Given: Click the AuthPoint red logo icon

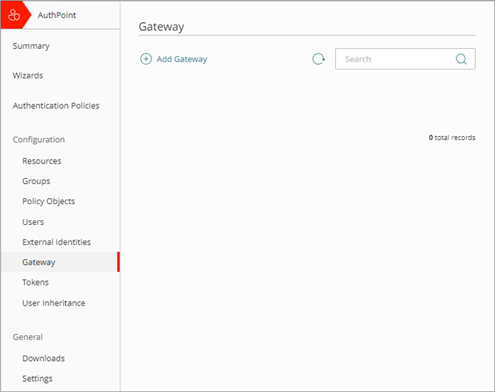Looking at the screenshot, I should 13,15.
